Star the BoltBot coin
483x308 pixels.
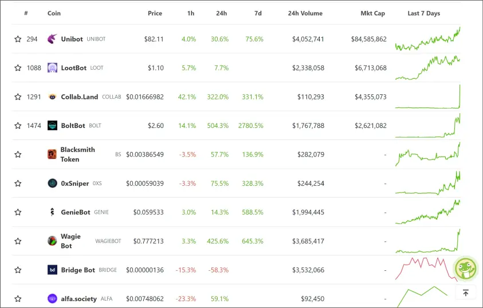(x=18, y=126)
